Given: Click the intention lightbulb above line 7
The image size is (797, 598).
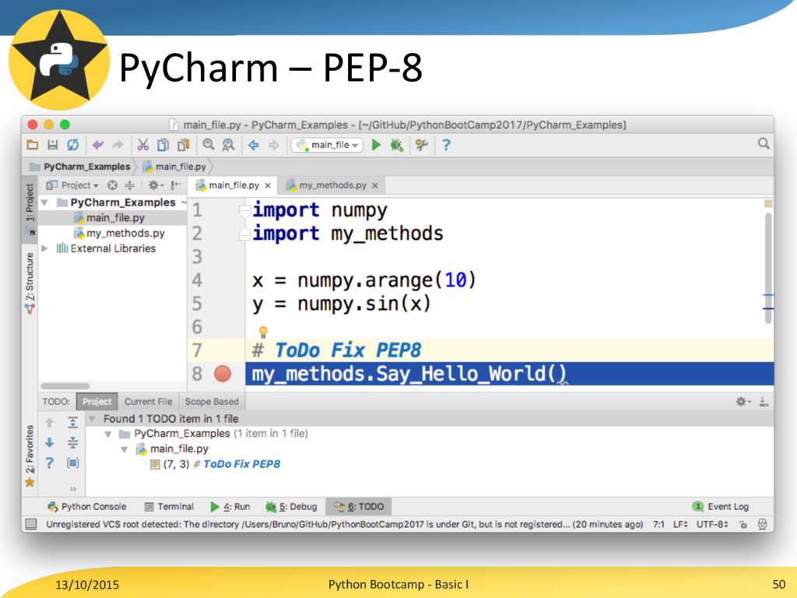Looking at the screenshot, I should point(263,332).
